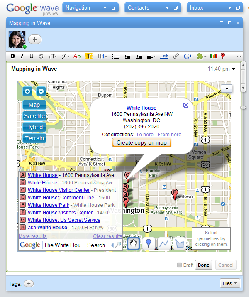Select the hand pan tool

coord(133,243)
